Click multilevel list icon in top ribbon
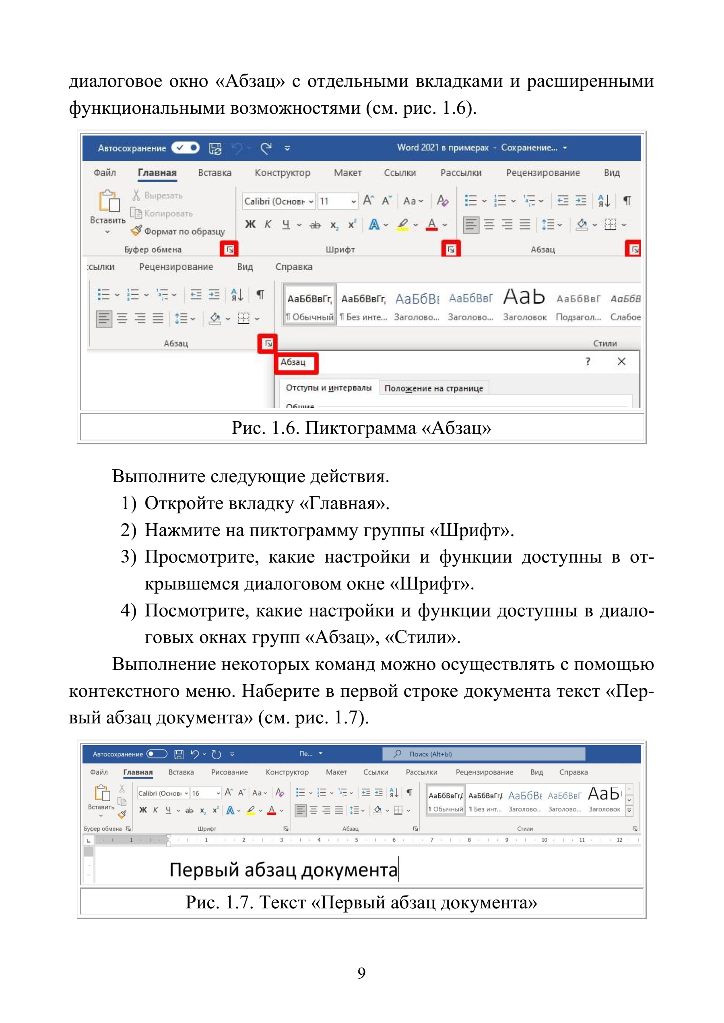The height and width of the screenshot is (1023, 724). pyautogui.click(x=529, y=201)
